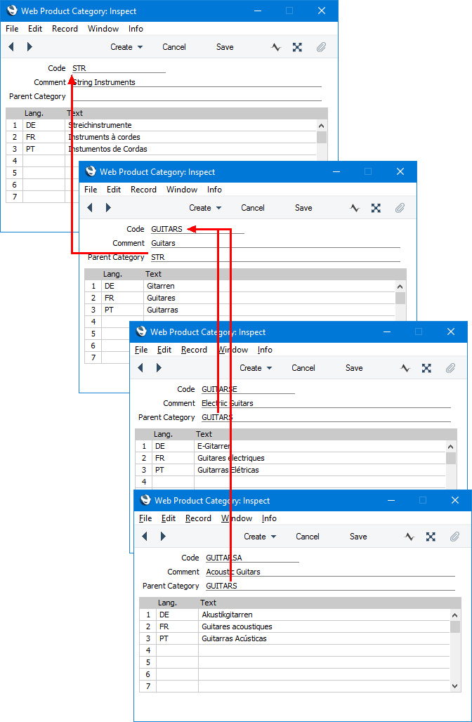472x722 pixels.
Task: Select the Streichinstrumente text cell
Action: (x=190, y=125)
